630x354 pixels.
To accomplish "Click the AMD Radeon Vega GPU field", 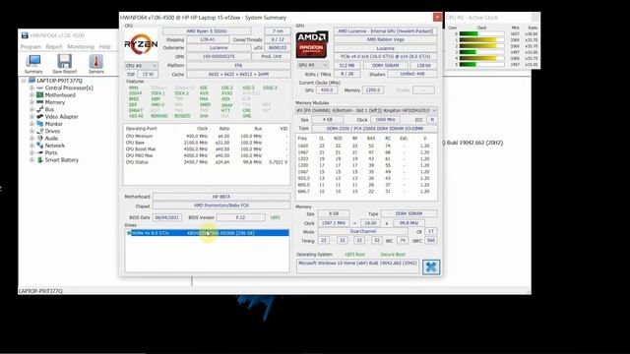I will [x=385, y=39].
